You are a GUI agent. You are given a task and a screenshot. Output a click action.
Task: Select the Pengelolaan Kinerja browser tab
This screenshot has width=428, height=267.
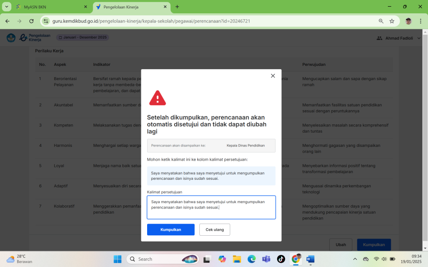129,7
